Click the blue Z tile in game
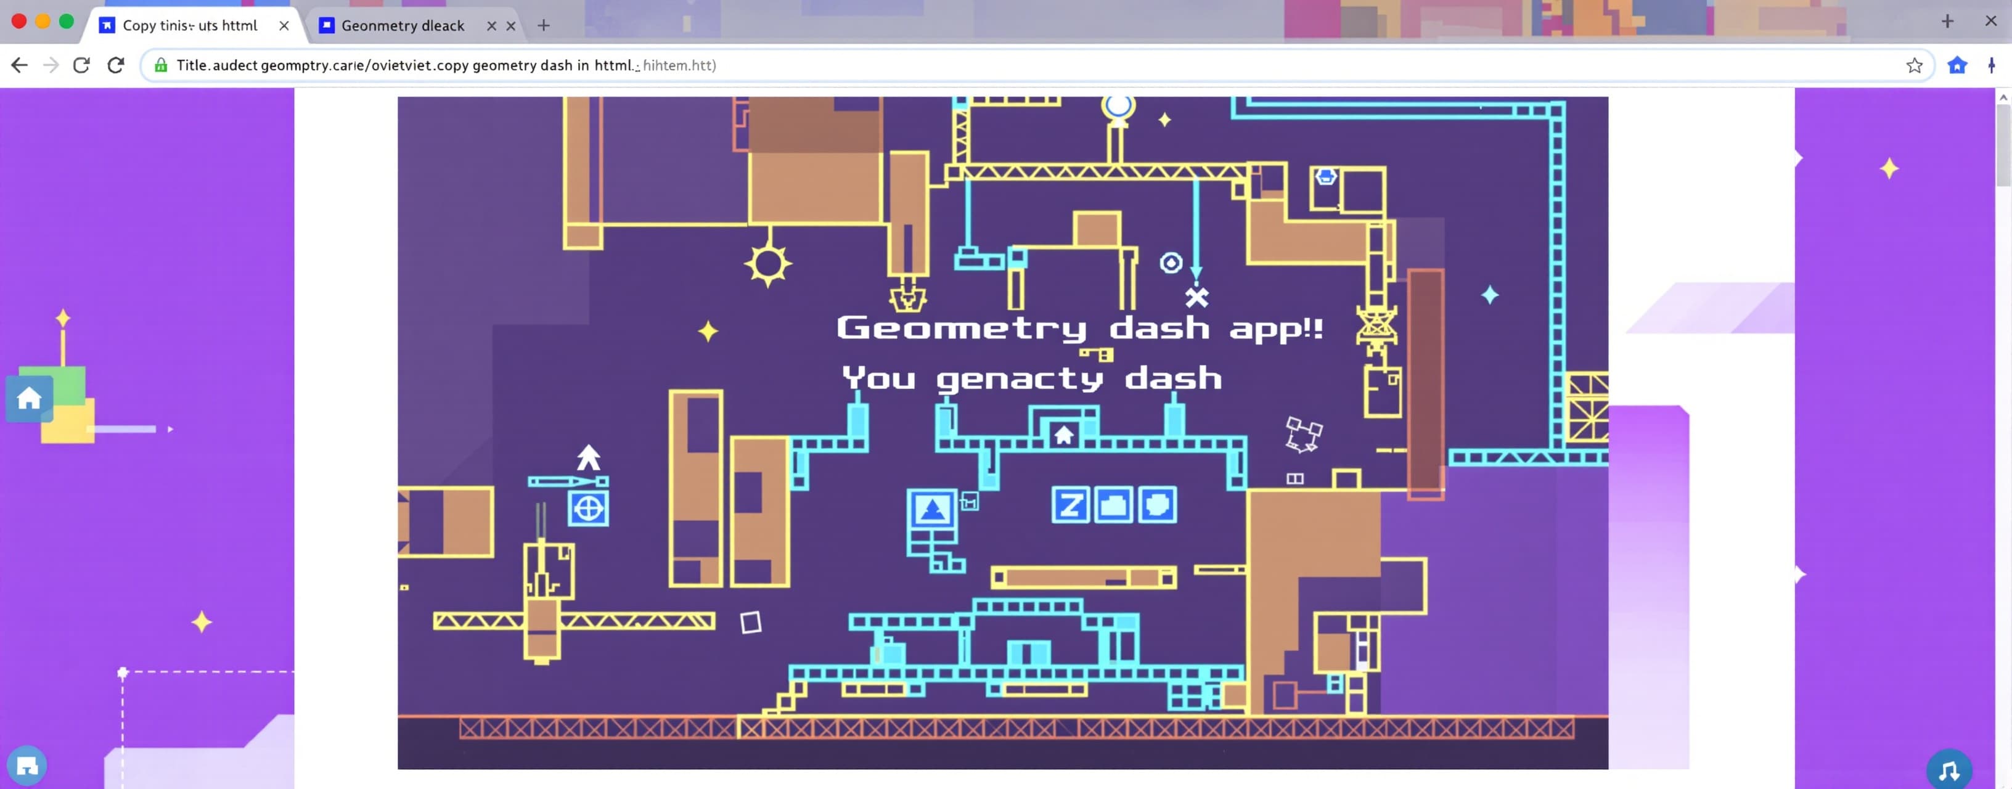 tap(1070, 505)
